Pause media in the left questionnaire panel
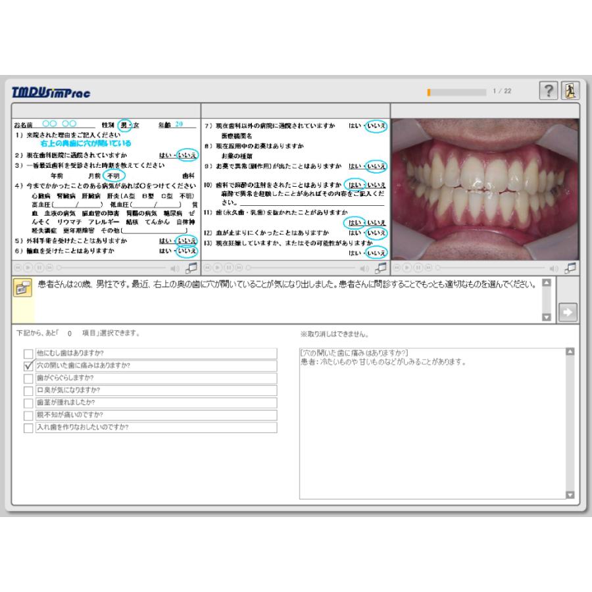592x592 pixels. 39,268
